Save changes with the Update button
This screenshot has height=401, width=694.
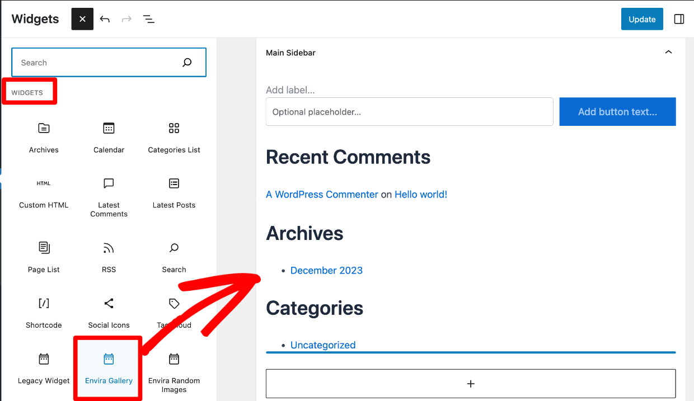[x=642, y=19]
